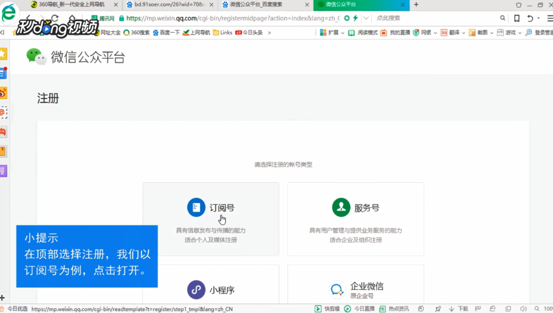Viewport: 553px width, 313px height.
Task: Expand the address bar dropdown arrow
Action: click(366, 18)
